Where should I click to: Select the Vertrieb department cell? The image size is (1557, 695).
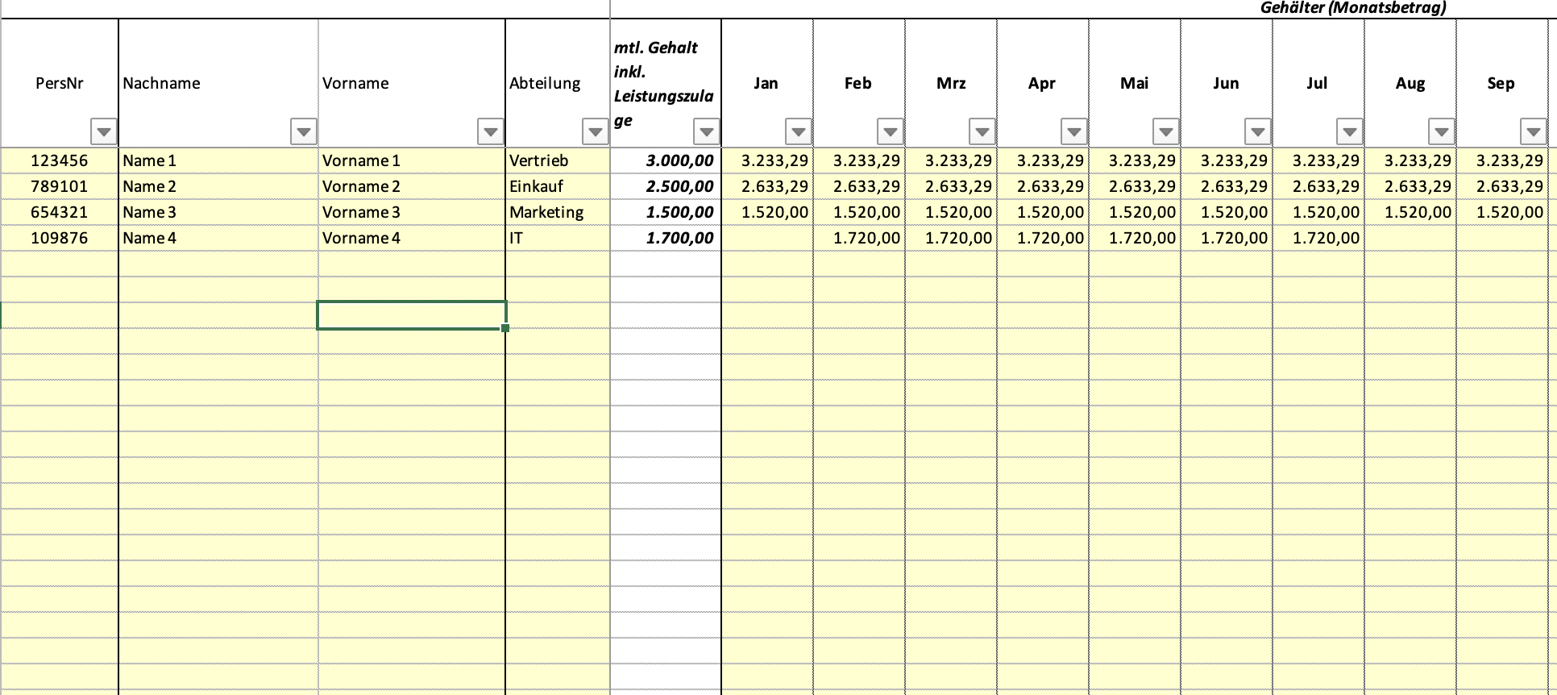click(558, 160)
